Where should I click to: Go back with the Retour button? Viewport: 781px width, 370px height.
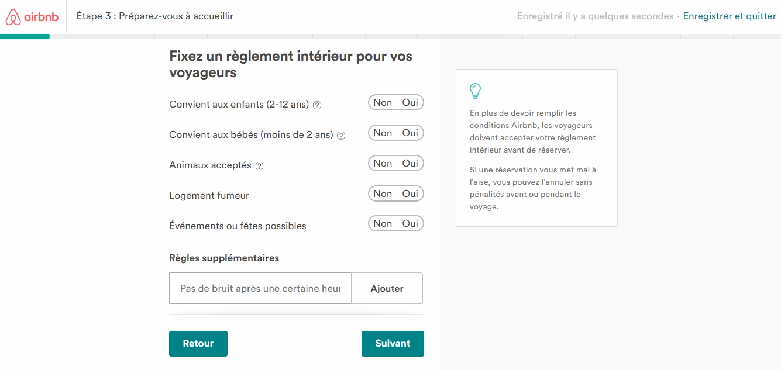coord(198,344)
